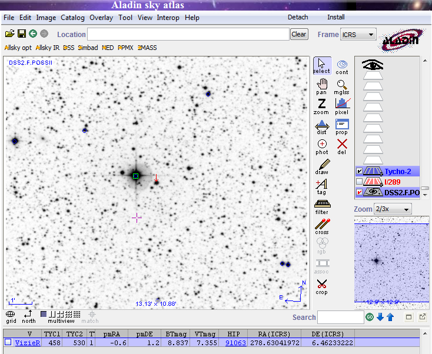Toggle the Tycho-2 plane checkbox
This screenshot has width=432, height=354.
(x=359, y=171)
